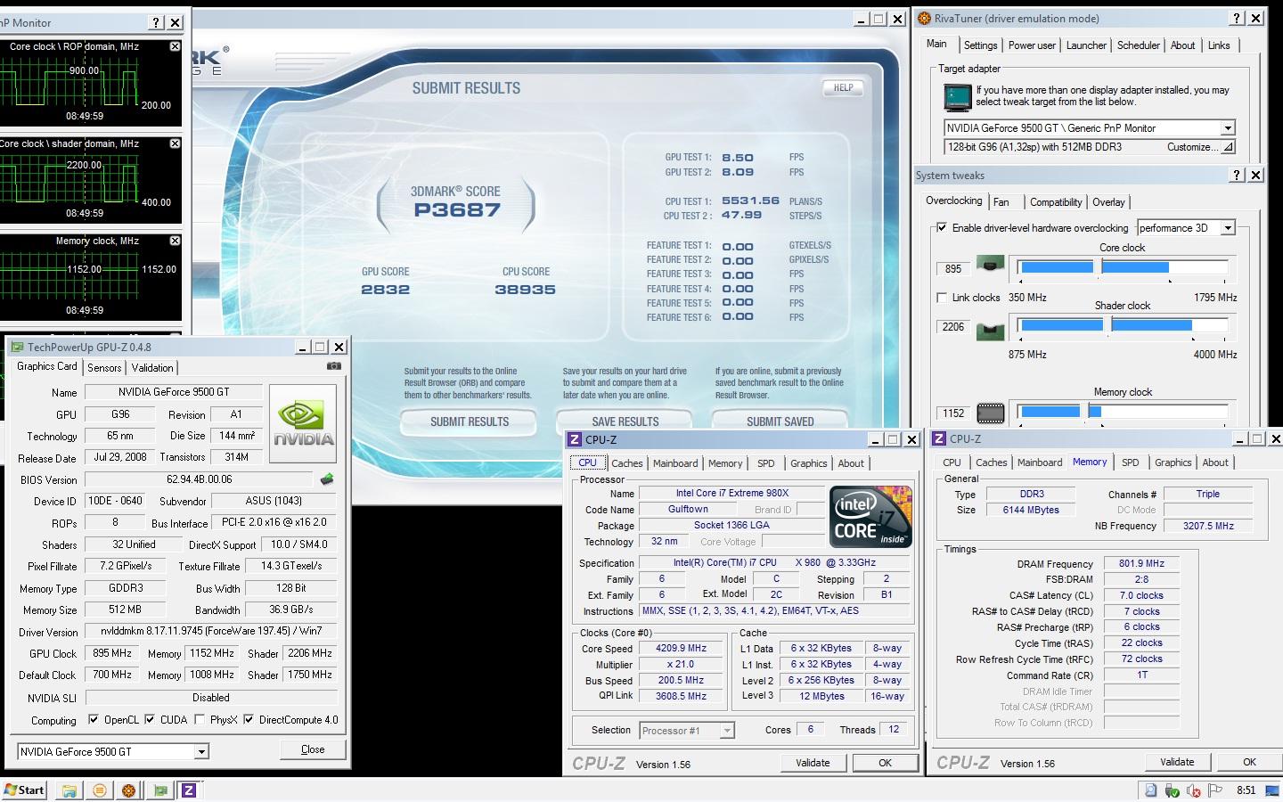Click the CPU-Z purple Z taskbar button

tap(189, 790)
